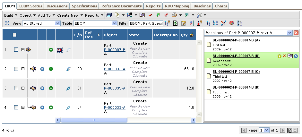Open the View 'As Stored' dropdown
Image resolution: width=302 pixels, height=137 pixels.
[41, 23]
